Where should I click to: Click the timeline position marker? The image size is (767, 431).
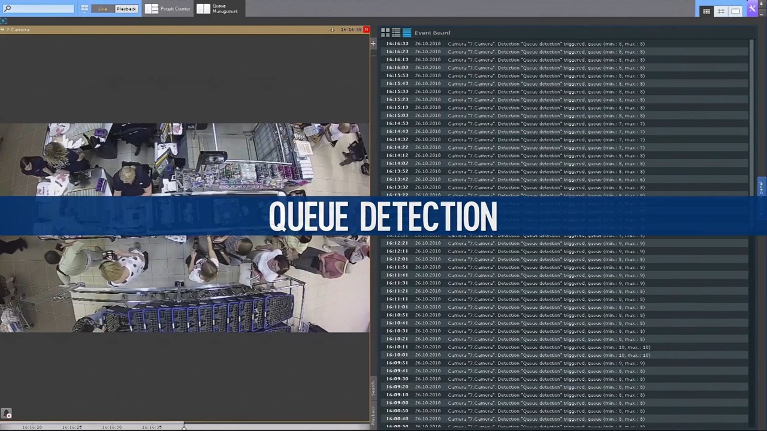tap(184, 426)
